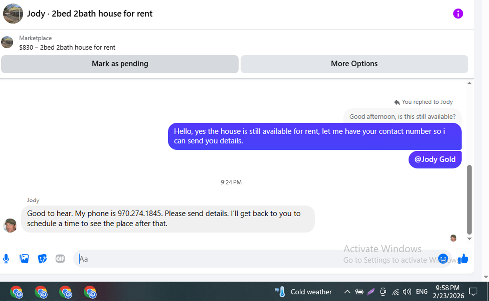Show hidden system tray icons chevron
Screen dimensions: 489x301
(x=347, y=292)
